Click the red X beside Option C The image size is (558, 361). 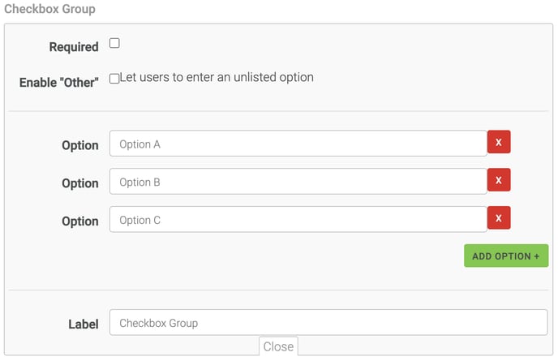click(498, 218)
